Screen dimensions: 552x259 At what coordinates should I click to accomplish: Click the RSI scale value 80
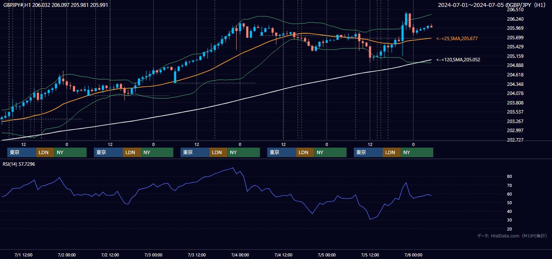point(510,177)
